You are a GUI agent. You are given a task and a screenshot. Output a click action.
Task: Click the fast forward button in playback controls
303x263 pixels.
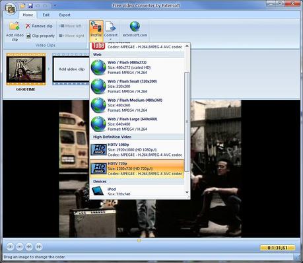click(x=39, y=246)
